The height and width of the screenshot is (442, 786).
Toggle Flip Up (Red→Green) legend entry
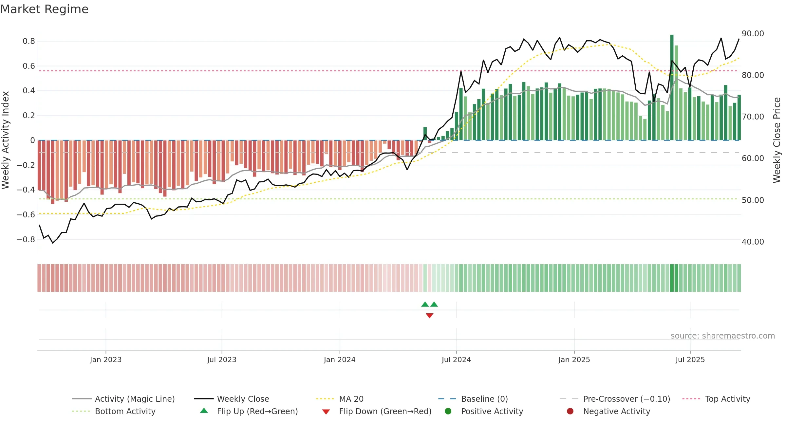point(249,411)
